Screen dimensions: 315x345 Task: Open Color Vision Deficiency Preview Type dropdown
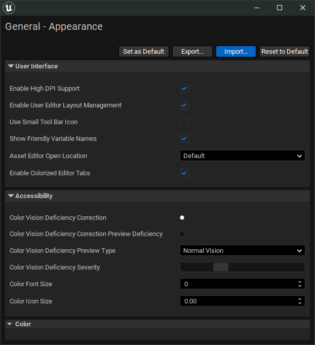click(x=242, y=251)
